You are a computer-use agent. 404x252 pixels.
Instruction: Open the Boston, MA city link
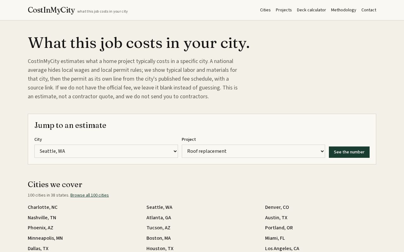[x=158, y=238]
